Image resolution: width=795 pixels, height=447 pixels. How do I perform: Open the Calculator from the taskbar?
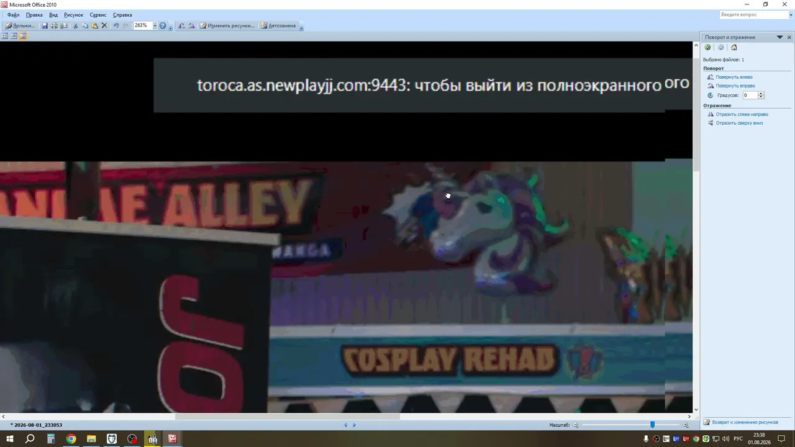[x=51, y=439]
